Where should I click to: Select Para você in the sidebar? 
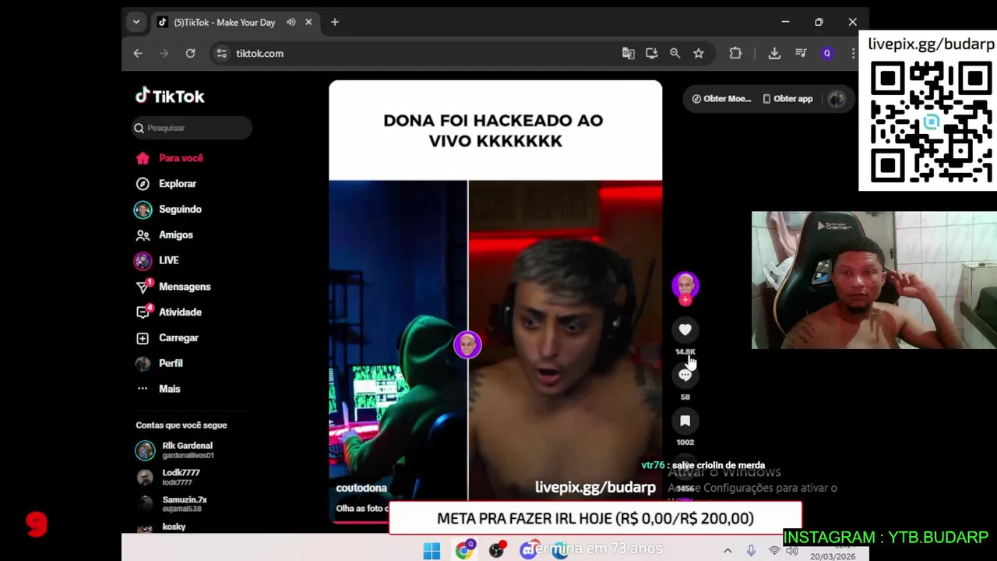tap(181, 158)
